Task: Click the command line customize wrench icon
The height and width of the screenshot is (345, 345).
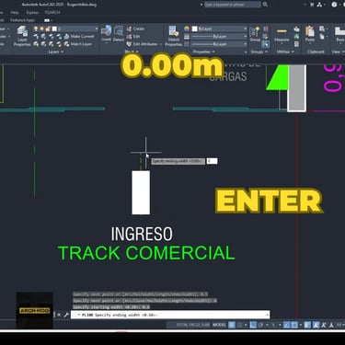Action: [x=65, y=315]
